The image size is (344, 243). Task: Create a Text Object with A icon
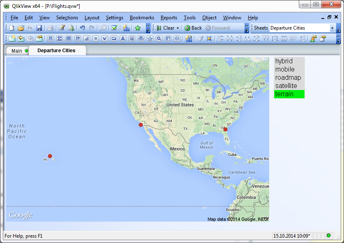tap(122, 39)
